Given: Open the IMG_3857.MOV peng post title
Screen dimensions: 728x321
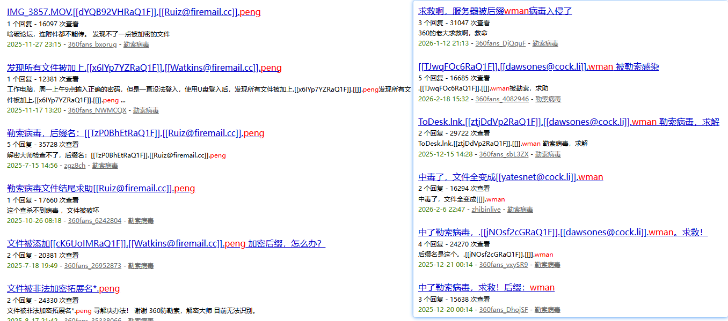Looking at the screenshot, I should tap(134, 12).
